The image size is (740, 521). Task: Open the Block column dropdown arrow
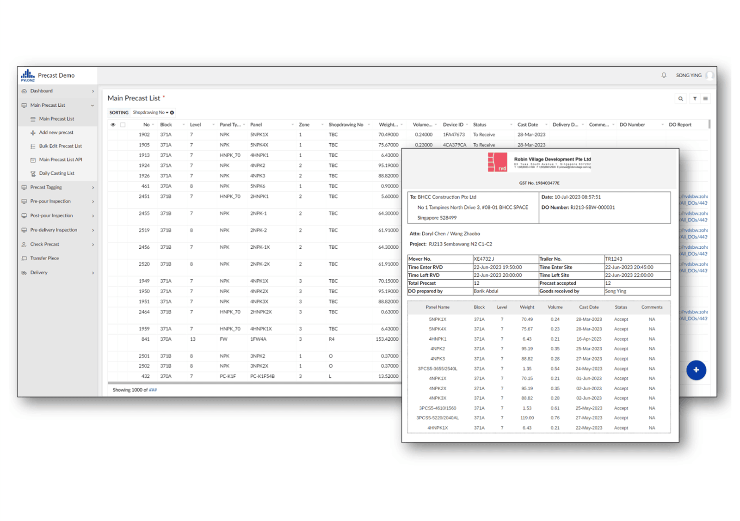184,125
